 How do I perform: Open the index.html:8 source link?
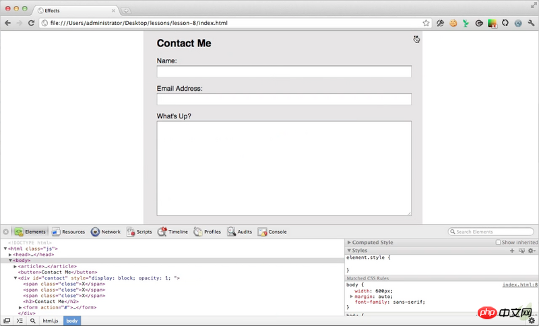click(x=519, y=285)
